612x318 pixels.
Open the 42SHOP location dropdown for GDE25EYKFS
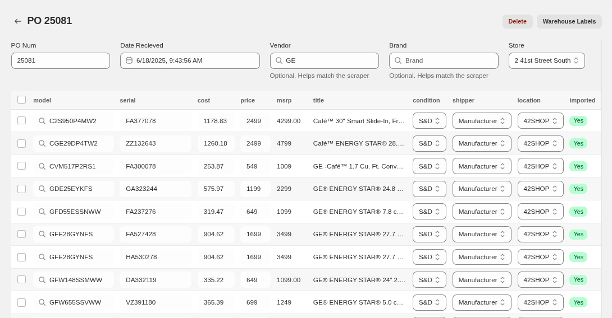click(x=540, y=189)
